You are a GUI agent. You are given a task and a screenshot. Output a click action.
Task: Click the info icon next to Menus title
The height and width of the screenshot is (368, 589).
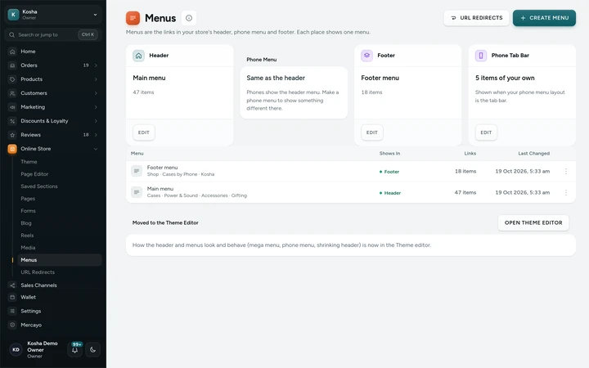pos(189,18)
